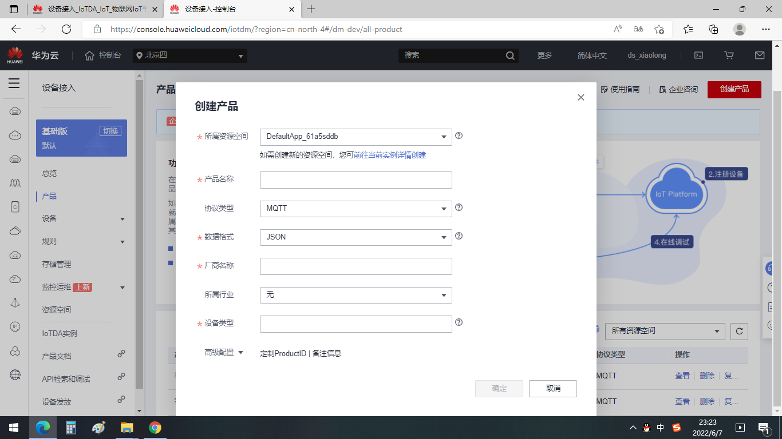
Task: Click the 确定 button in the dialog
Action: pyautogui.click(x=499, y=389)
